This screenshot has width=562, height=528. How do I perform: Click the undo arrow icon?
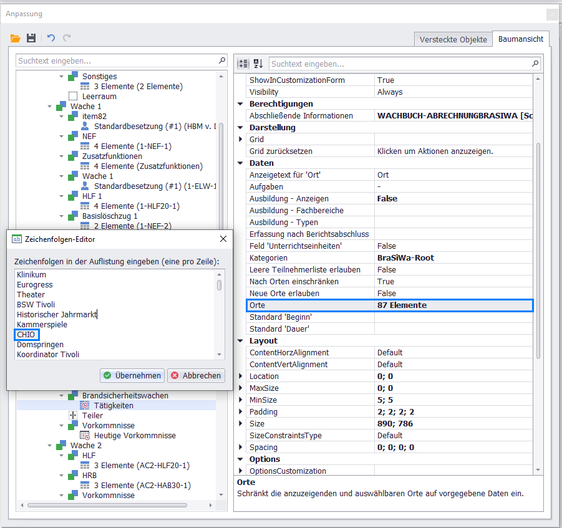point(51,39)
